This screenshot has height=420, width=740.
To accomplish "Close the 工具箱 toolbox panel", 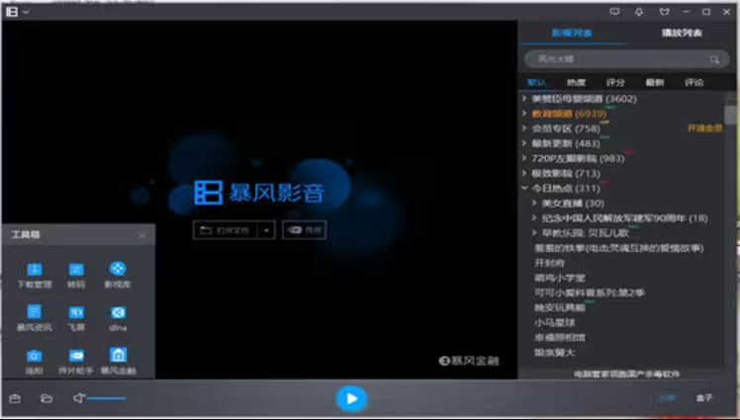I will click(x=141, y=235).
